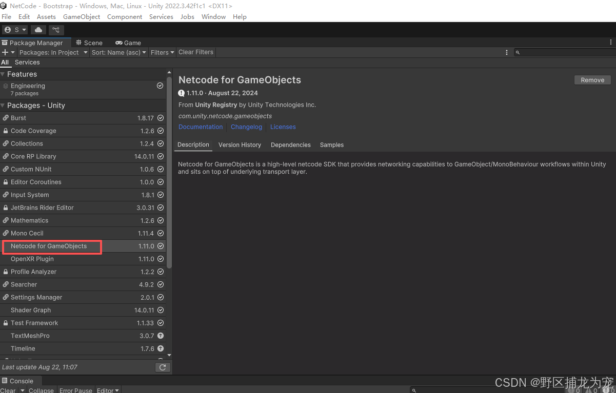Click the Burst dependency link icon
Screen dimensions: 616x393
pos(6,118)
